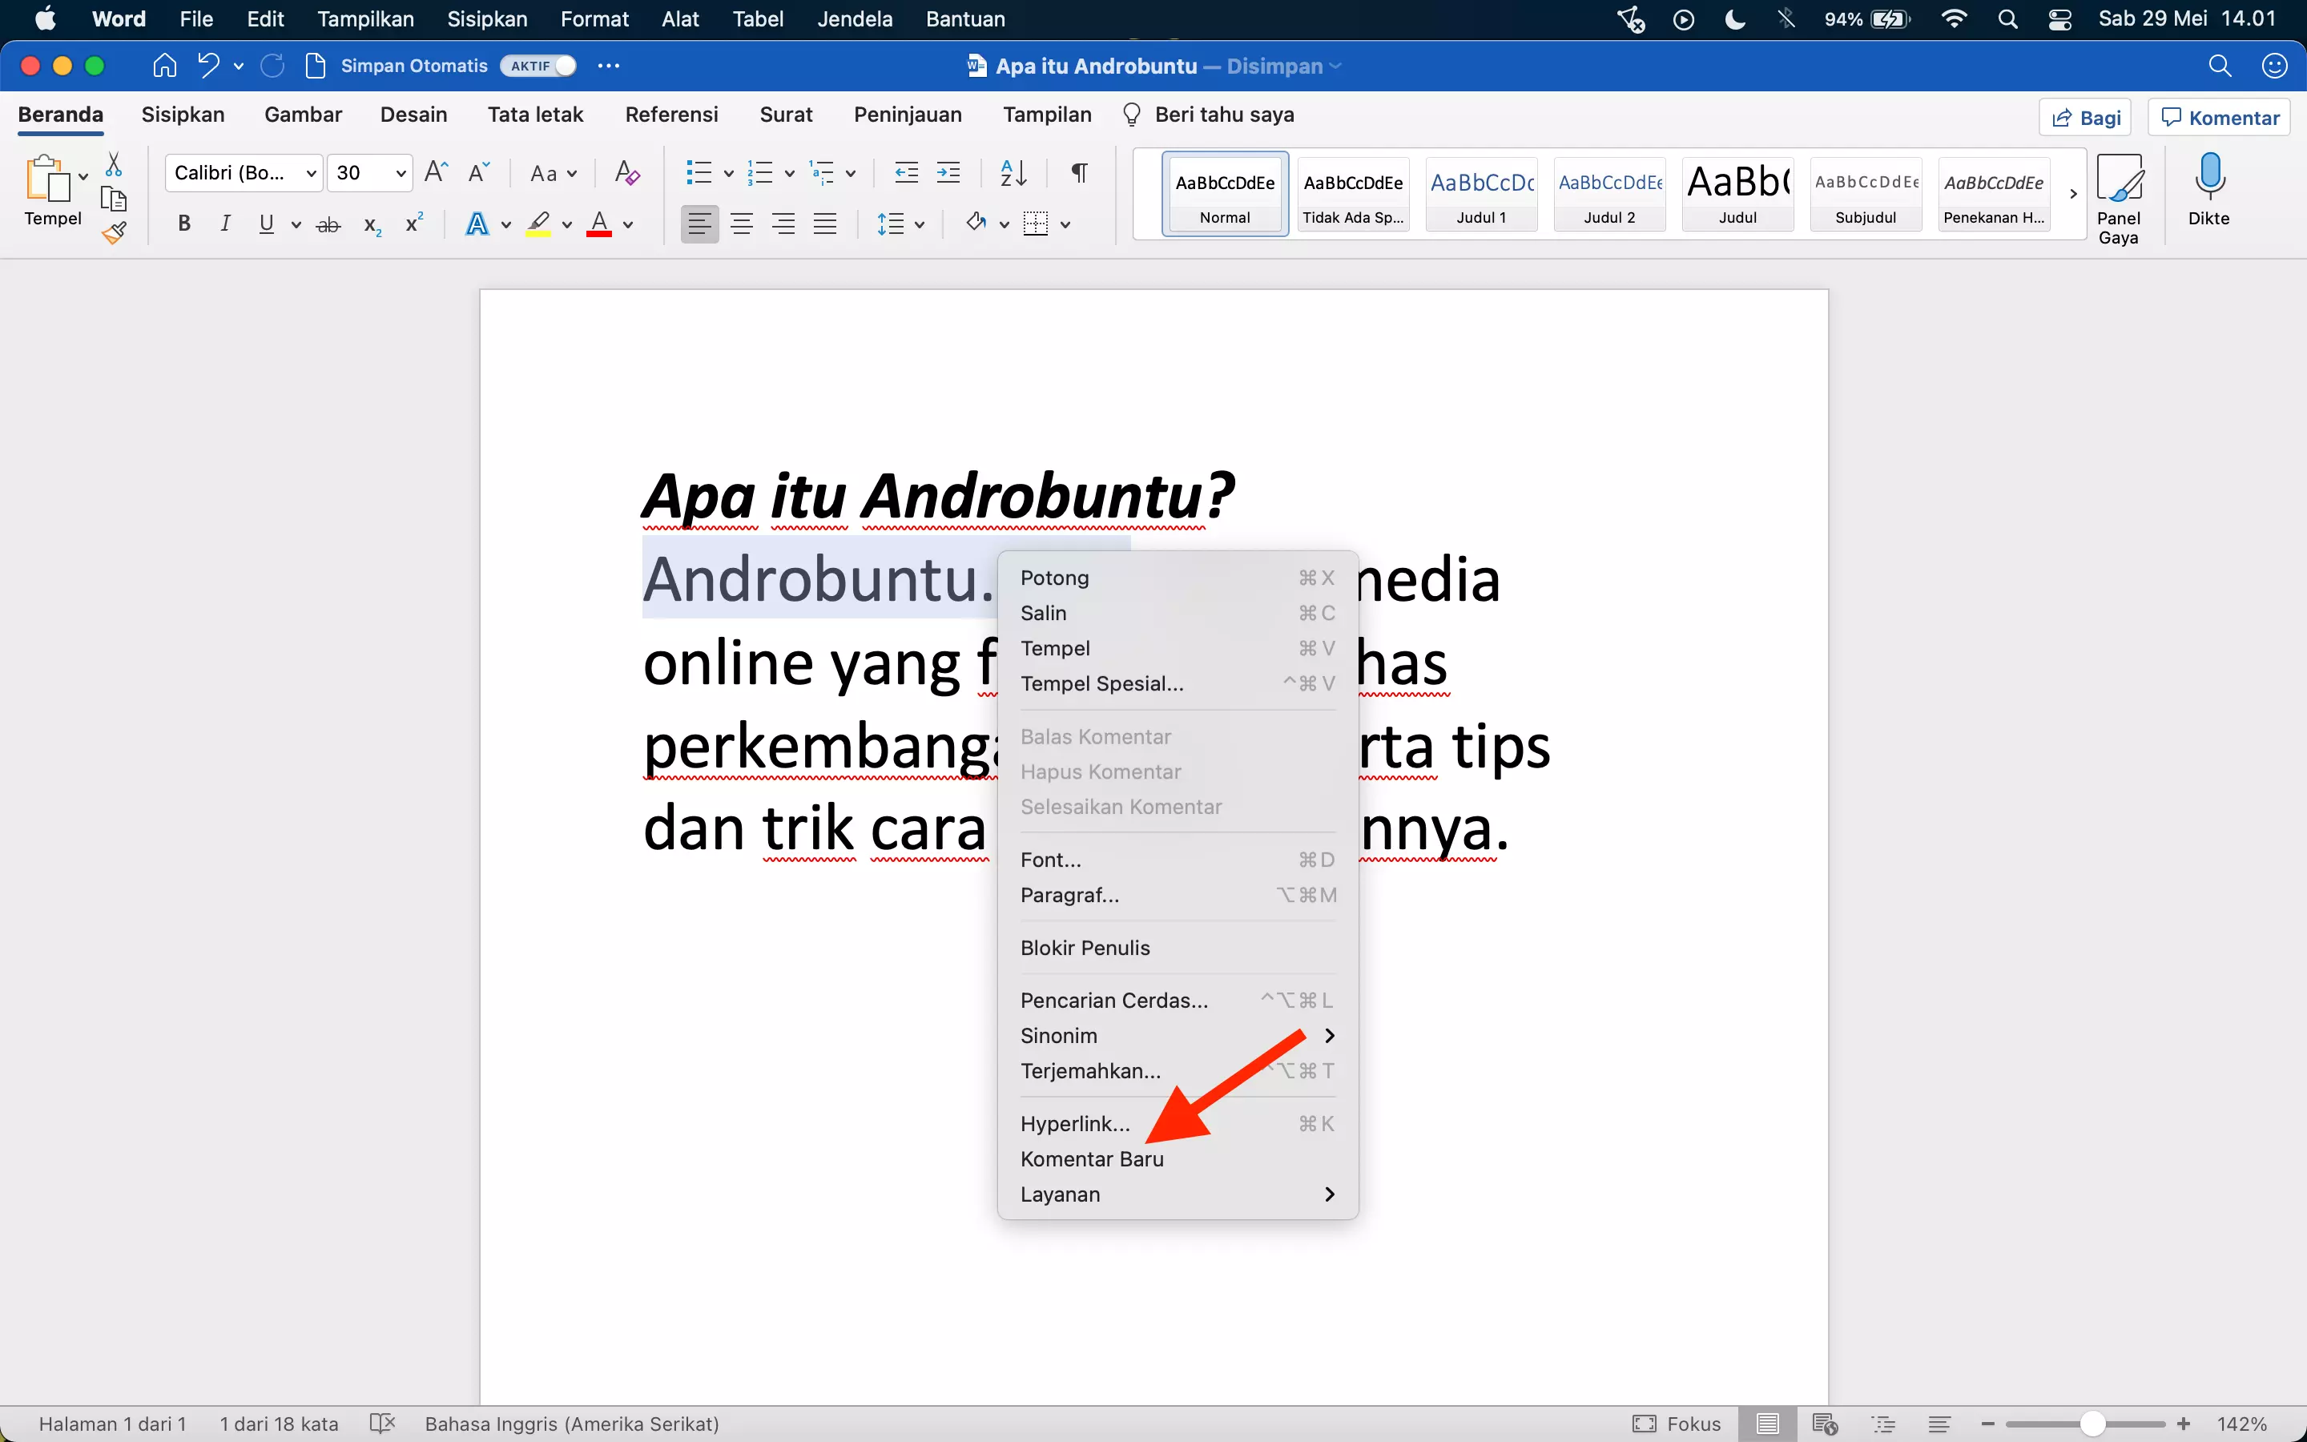The image size is (2307, 1442).
Task: Toggle italic formatting
Action: point(226,225)
